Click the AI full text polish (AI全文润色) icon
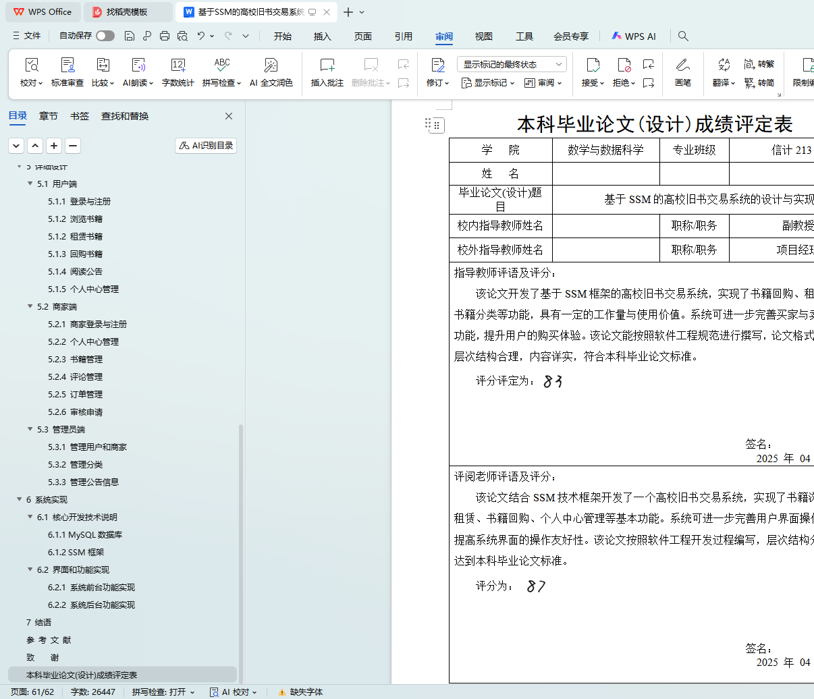Screen dimensions: 814x699 (271, 65)
